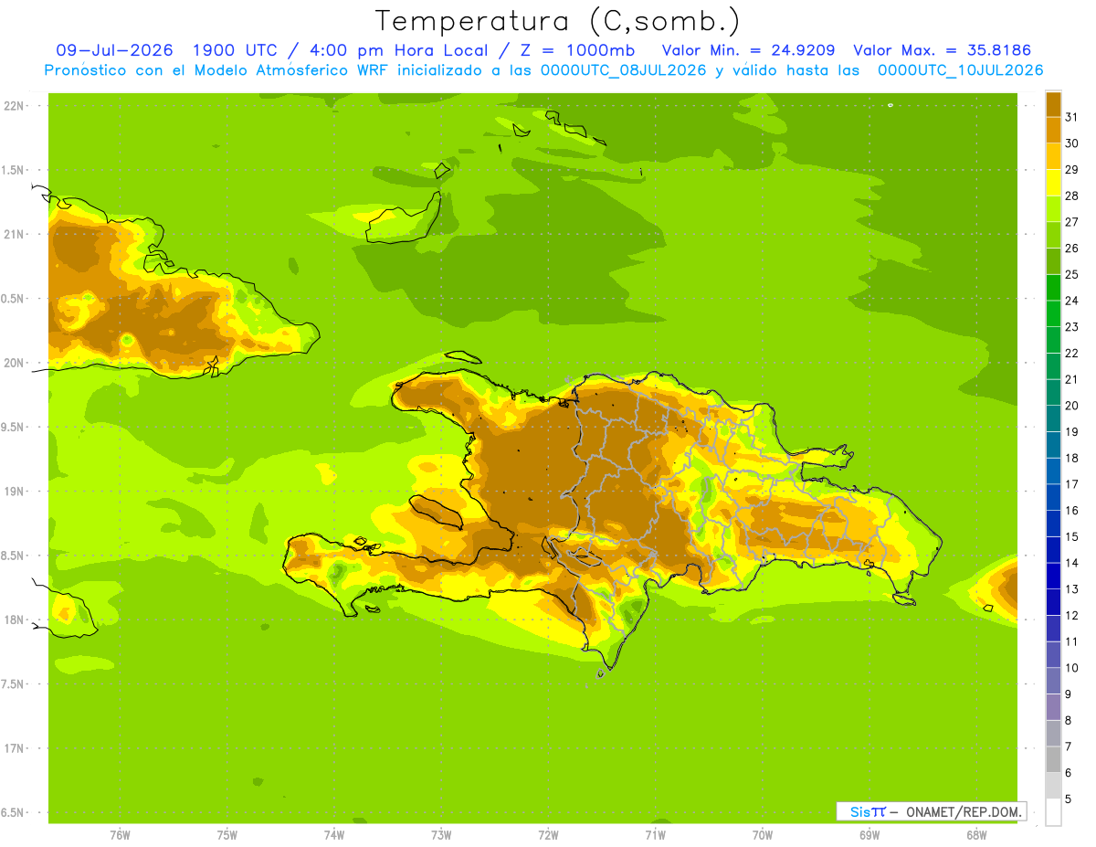
Task: Click the valid-until time '0000UTC_10JUL2026'
Action: pyautogui.click(x=961, y=70)
